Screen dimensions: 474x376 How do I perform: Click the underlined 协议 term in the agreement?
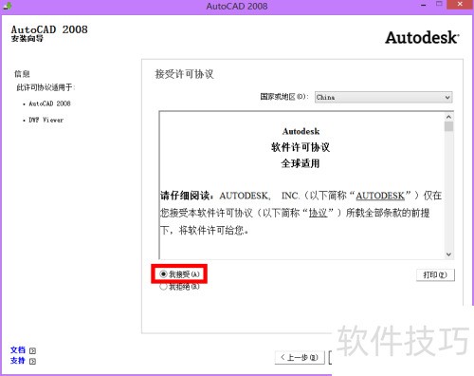click(318, 213)
